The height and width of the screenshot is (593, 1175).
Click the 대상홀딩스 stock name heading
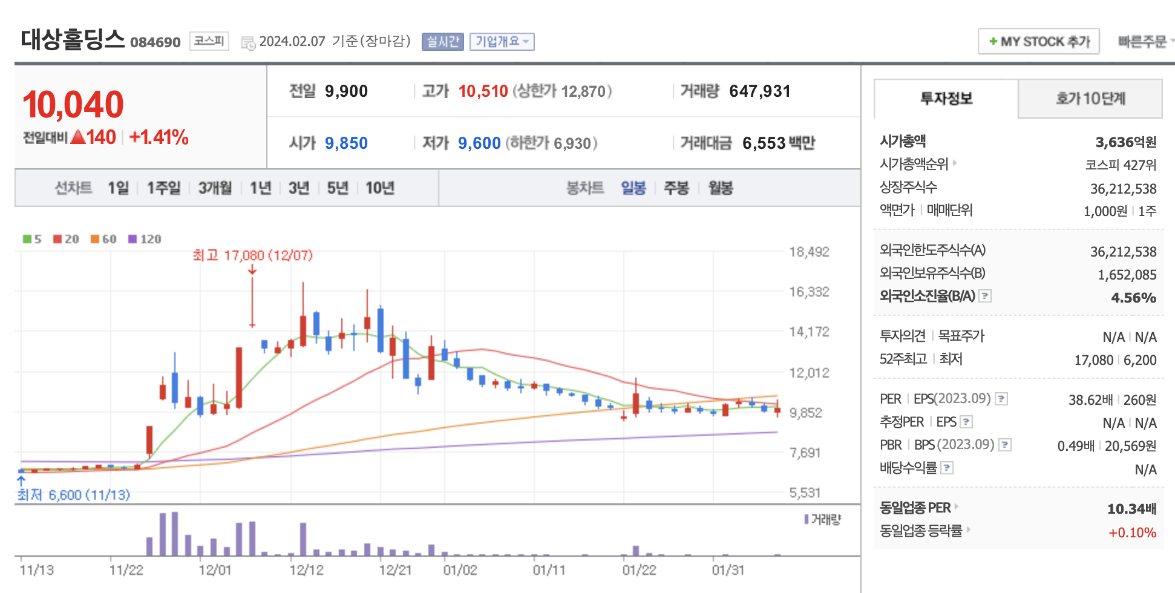tap(73, 39)
